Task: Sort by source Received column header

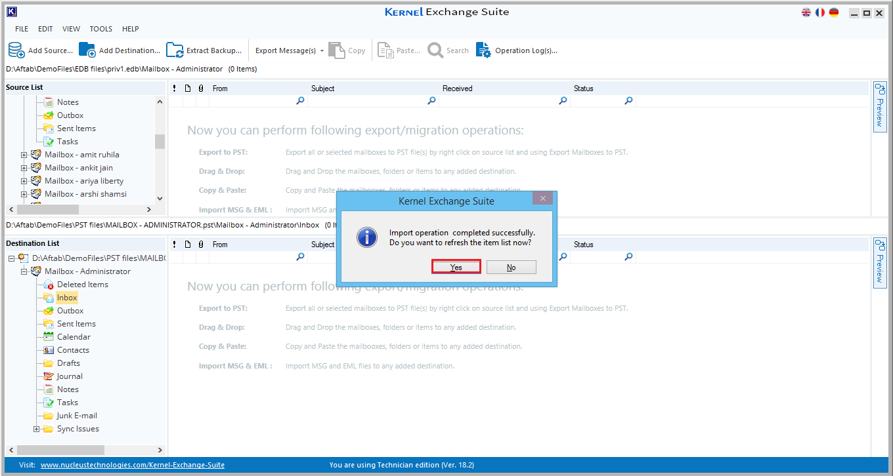Action: (x=457, y=89)
